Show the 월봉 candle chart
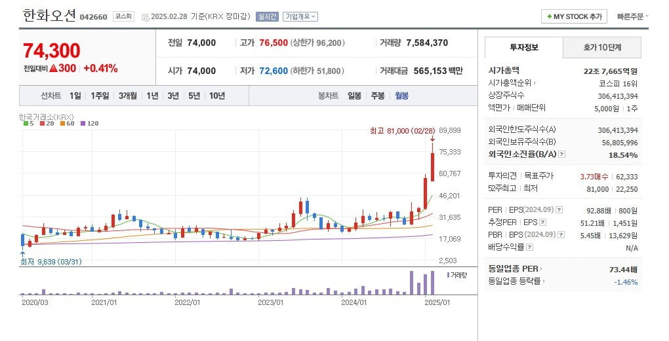 (401, 96)
